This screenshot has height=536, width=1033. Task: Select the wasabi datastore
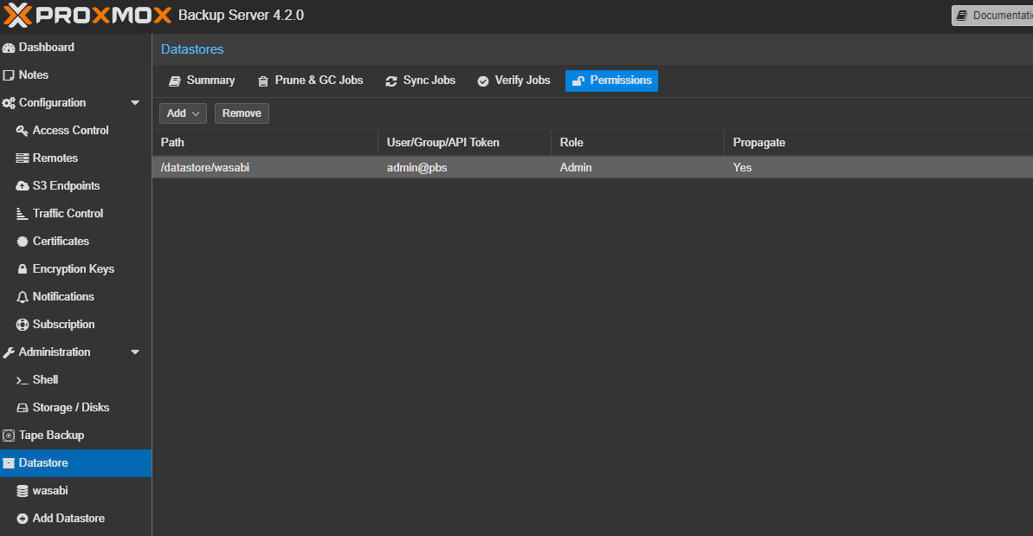click(75, 491)
